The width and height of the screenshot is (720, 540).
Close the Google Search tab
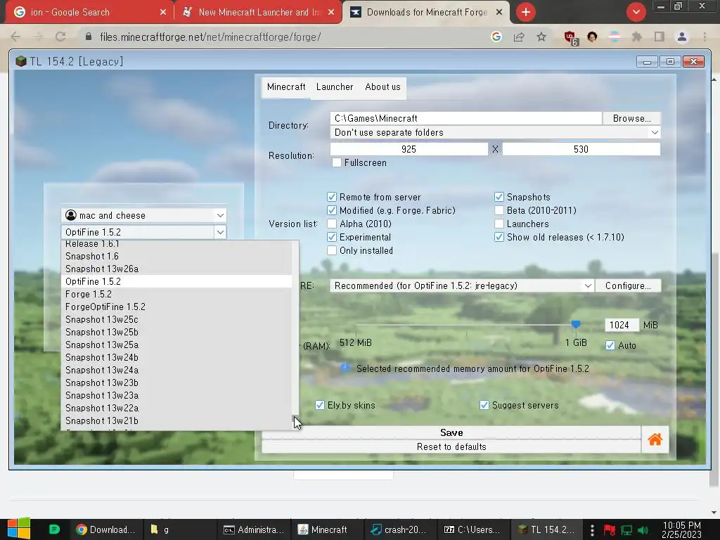point(163,13)
